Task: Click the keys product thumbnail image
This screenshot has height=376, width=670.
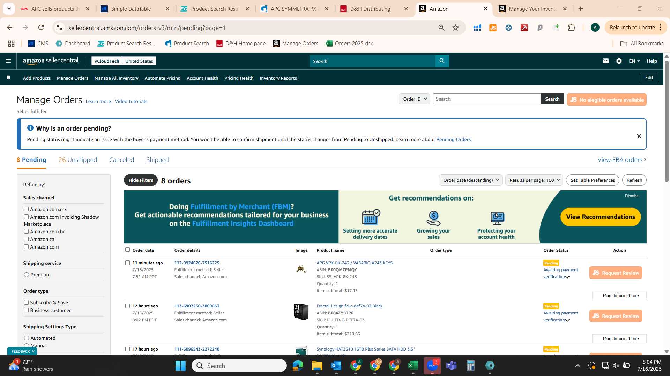Action: click(301, 269)
